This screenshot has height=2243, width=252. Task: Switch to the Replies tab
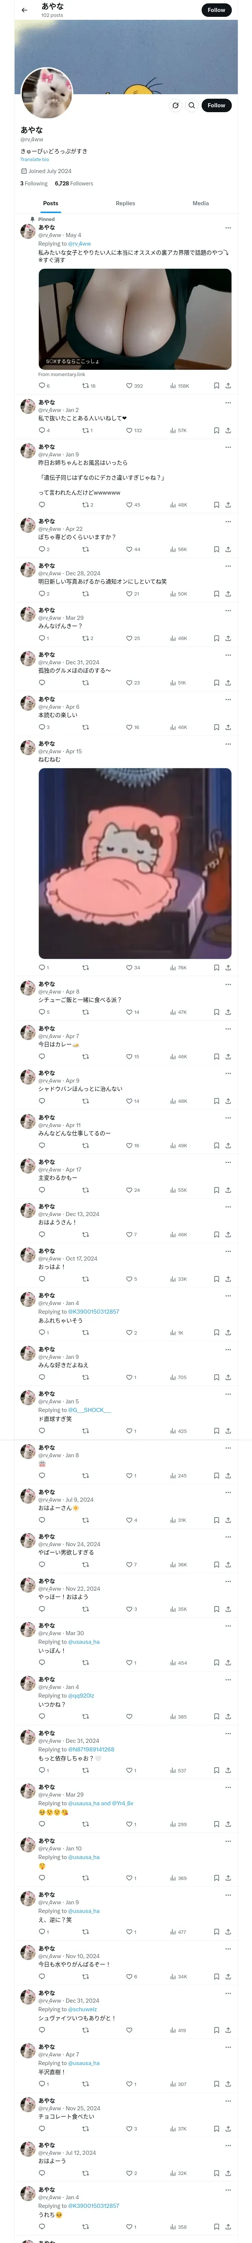click(125, 203)
